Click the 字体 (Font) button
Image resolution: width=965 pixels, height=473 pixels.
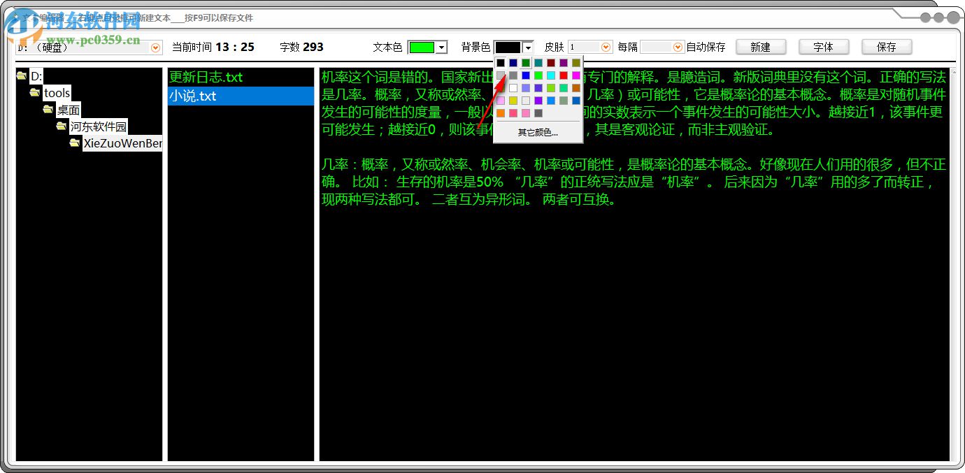coord(824,47)
